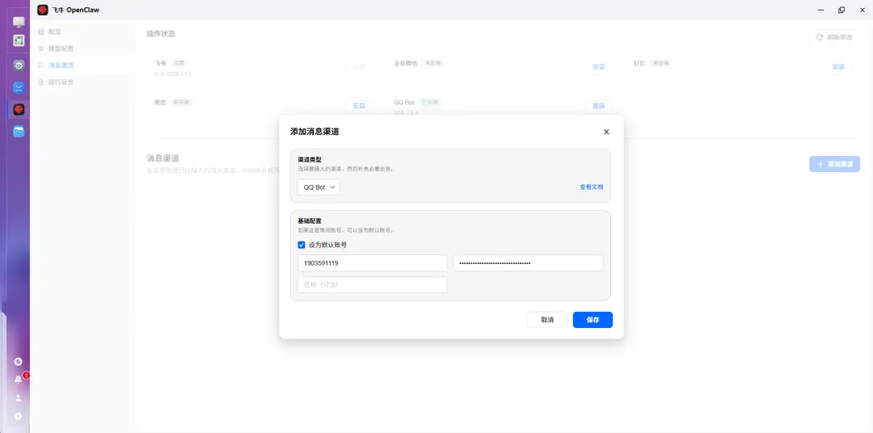Click the 添加渠道 button behind the dialog
This screenshot has height=433, width=873.
pos(834,164)
